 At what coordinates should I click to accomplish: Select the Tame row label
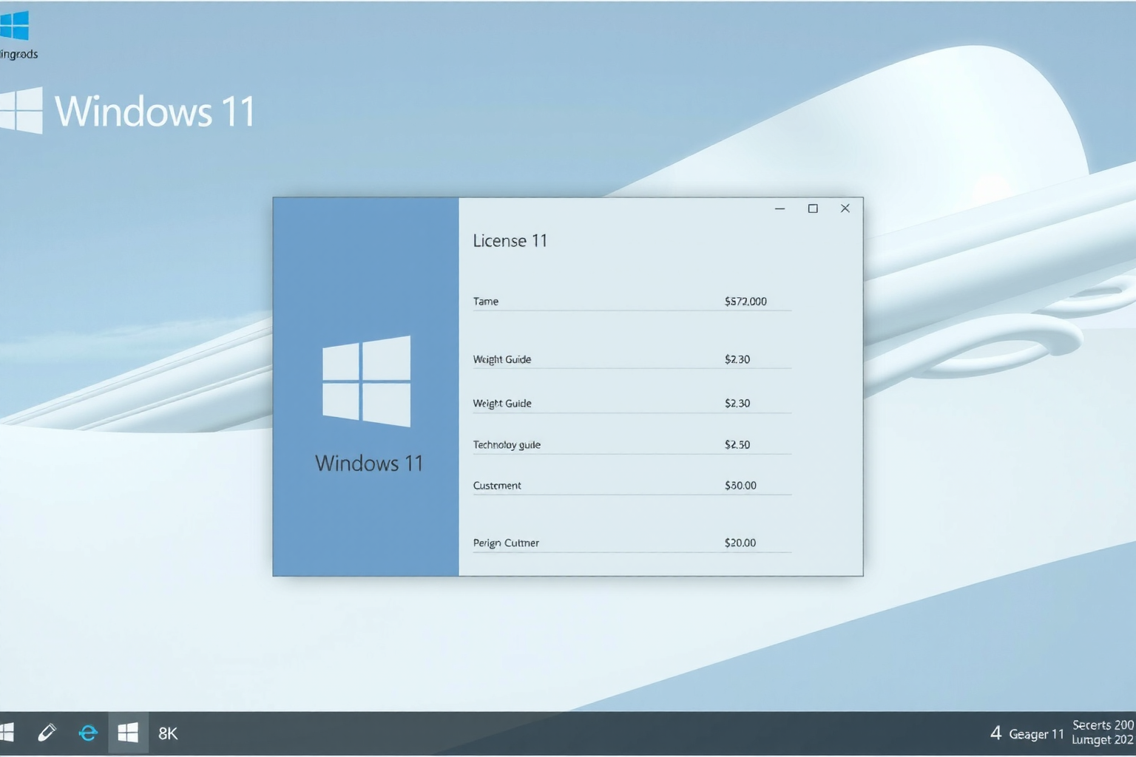tap(486, 301)
